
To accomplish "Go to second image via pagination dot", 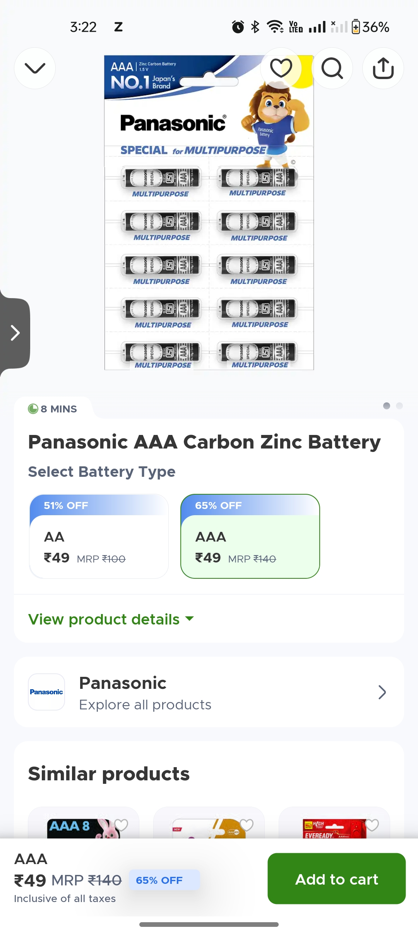I will (399, 405).
